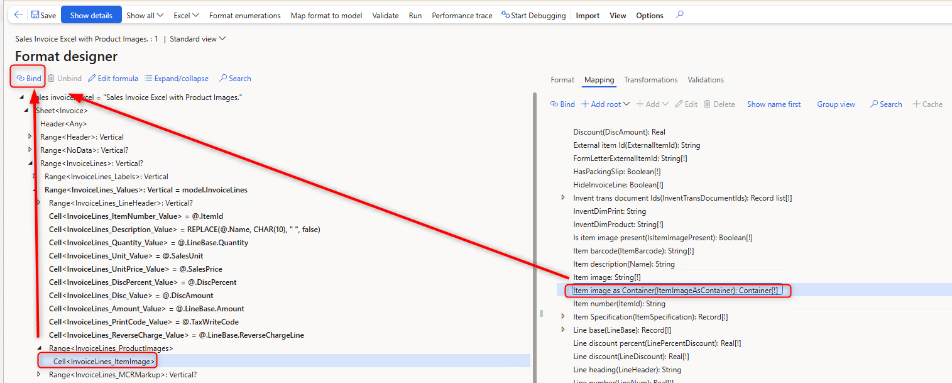This screenshot has width=952, height=383.
Task: Switch to the Transformations tab
Action: click(x=650, y=80)
